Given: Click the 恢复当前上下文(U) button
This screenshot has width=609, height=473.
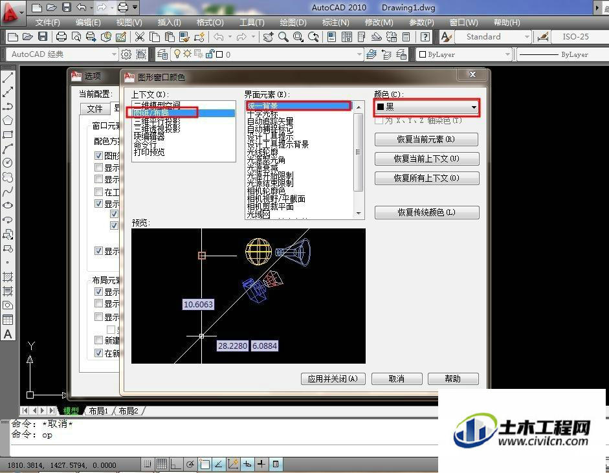Looking at the screenshot, I should click(x=426, y=159).
